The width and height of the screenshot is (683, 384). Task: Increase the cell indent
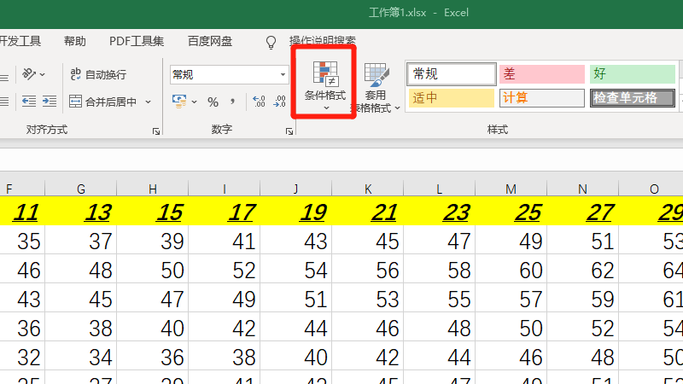(x=50, y=102)
